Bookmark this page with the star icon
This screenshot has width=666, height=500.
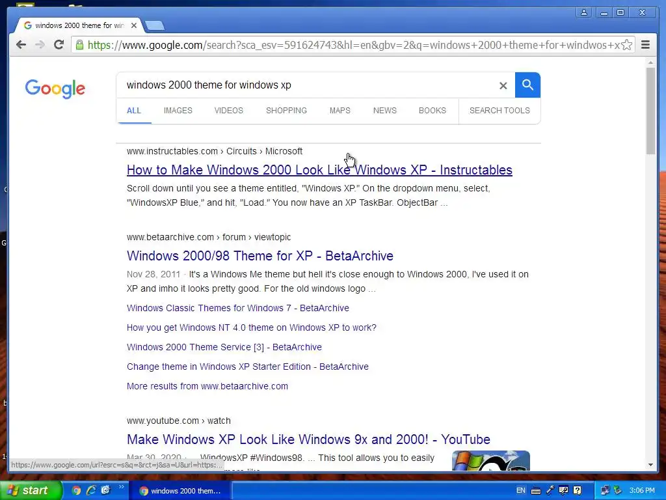[626, 45]
